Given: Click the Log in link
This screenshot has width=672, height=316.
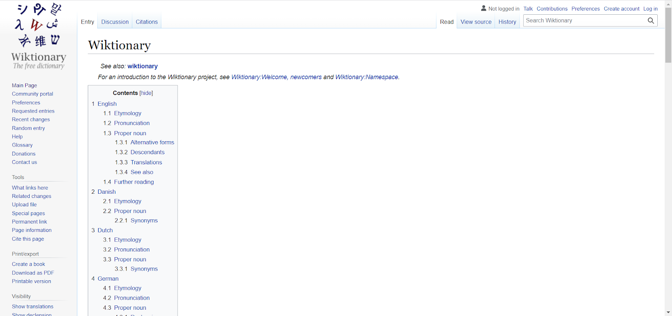Looking at the screenshot, I should click(650, 9).
